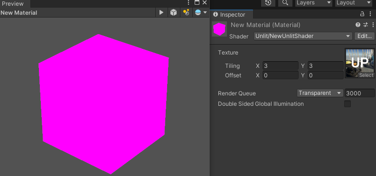Expand the Shader Unlit/NewUnlitShader dropdown
The height and width of the screenshot is (176, 376).
pyautogui.click(x=303, y=36)
